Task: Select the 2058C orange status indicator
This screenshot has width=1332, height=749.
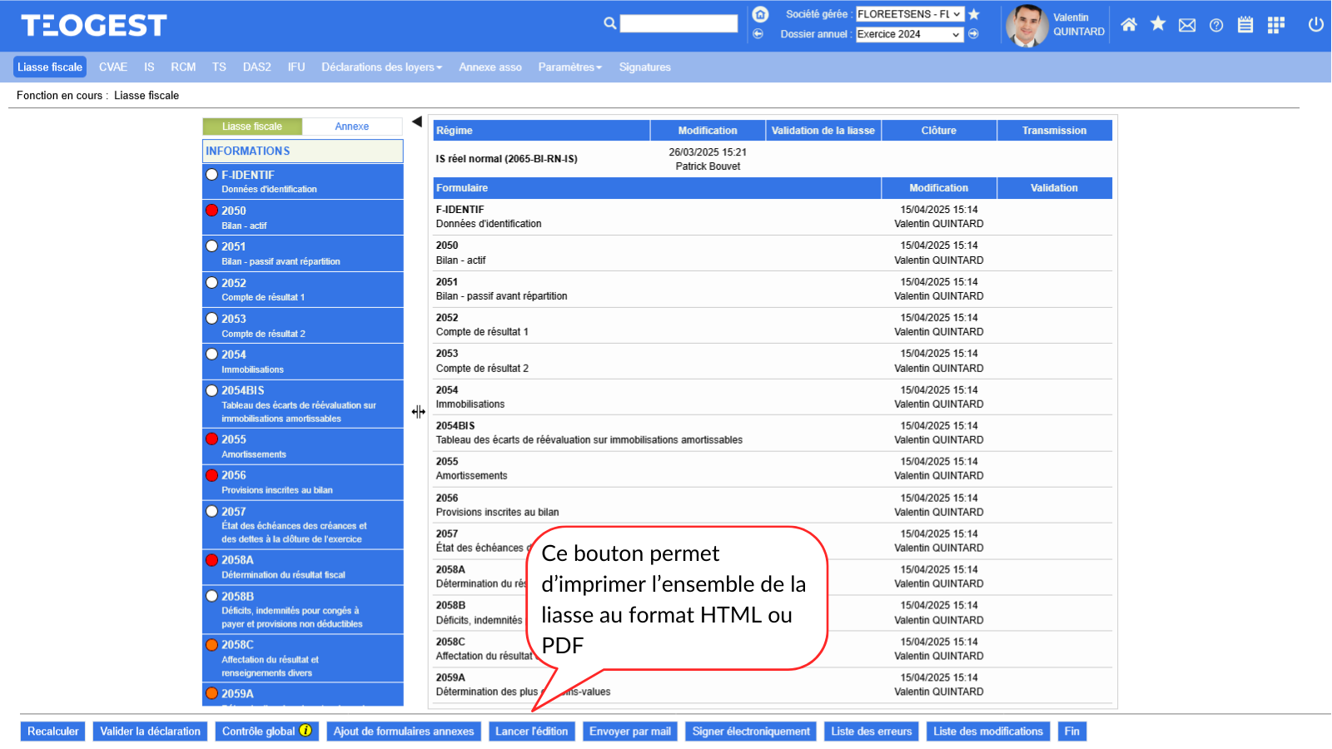Action: pos(212,644)
